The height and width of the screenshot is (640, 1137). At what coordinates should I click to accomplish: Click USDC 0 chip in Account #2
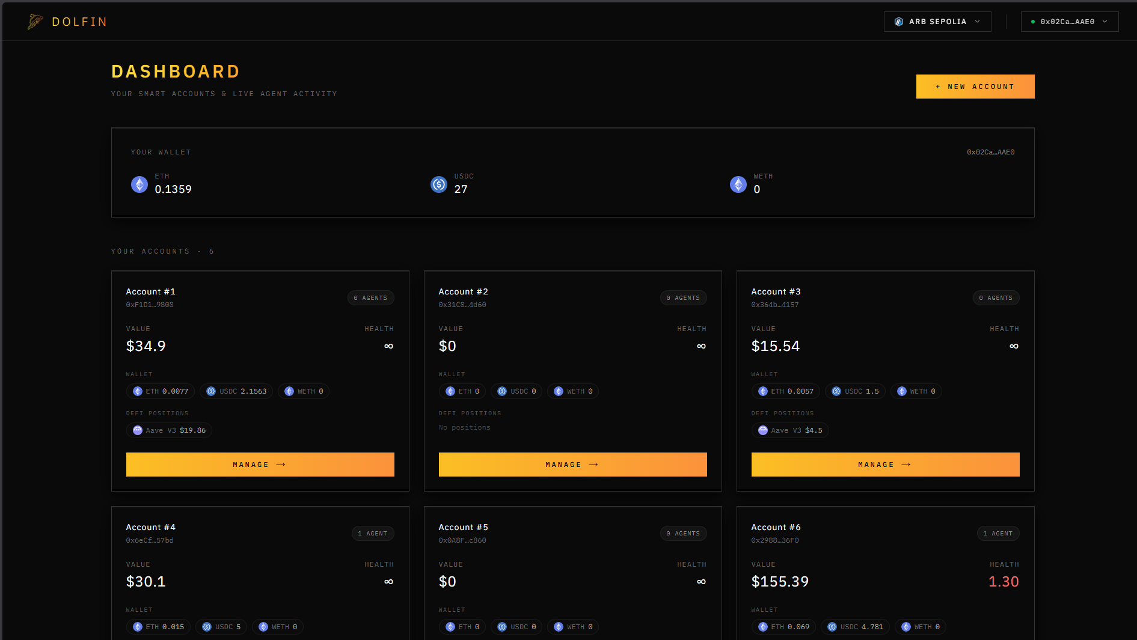click(516, 391)
